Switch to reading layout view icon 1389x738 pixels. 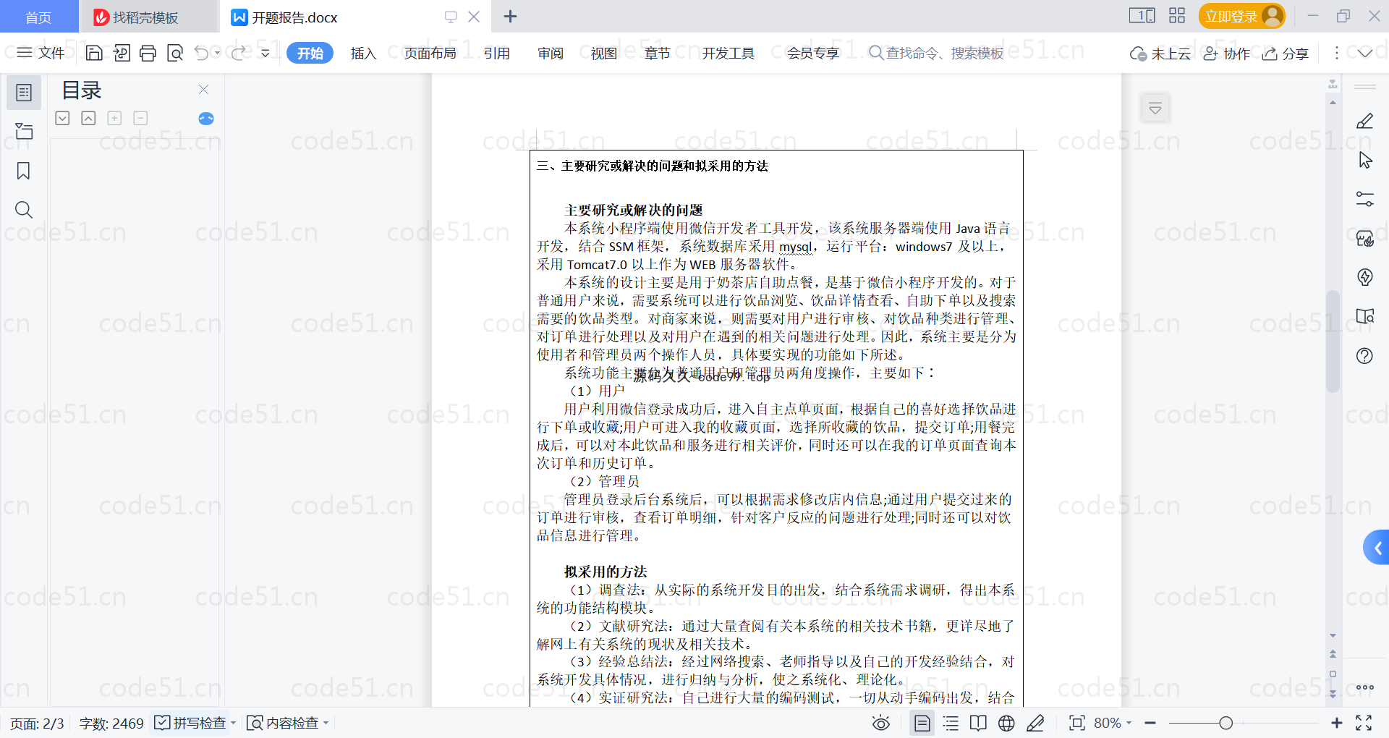point(978,723)
